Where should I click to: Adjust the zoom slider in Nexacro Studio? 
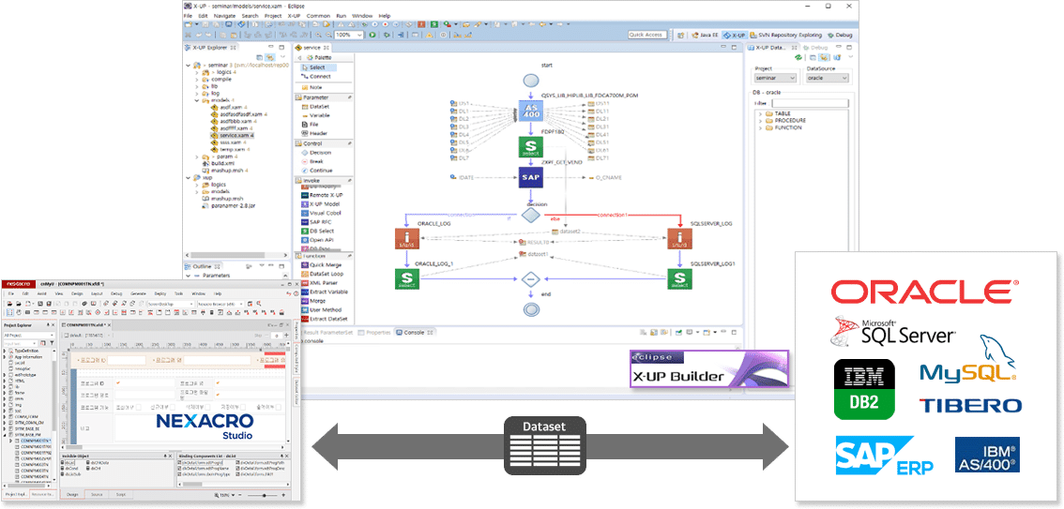(x=266, y=496)
